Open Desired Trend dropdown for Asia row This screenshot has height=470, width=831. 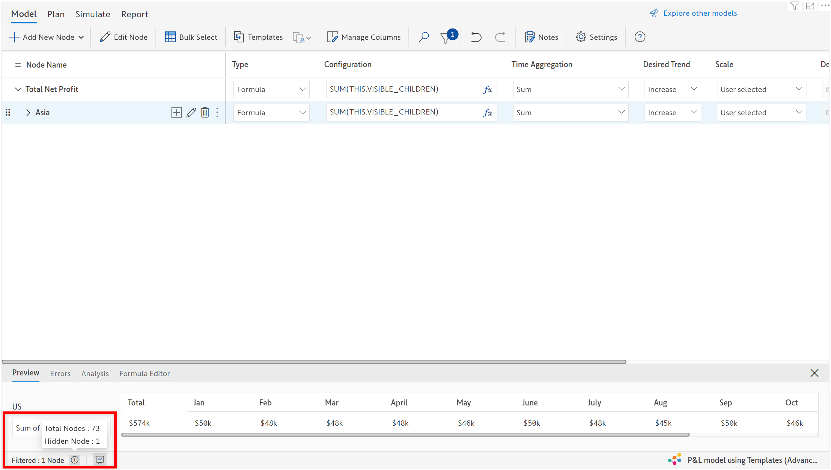[672, 113]
